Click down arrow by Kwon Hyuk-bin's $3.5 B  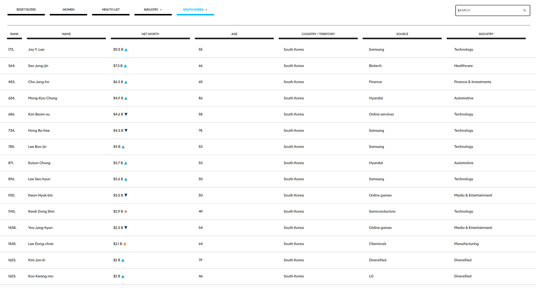pyautogui.click(x=126, y=195)
